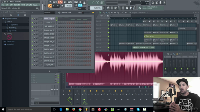
Task: Mute the G-Tar 37 channel green light
Action: 32,23
